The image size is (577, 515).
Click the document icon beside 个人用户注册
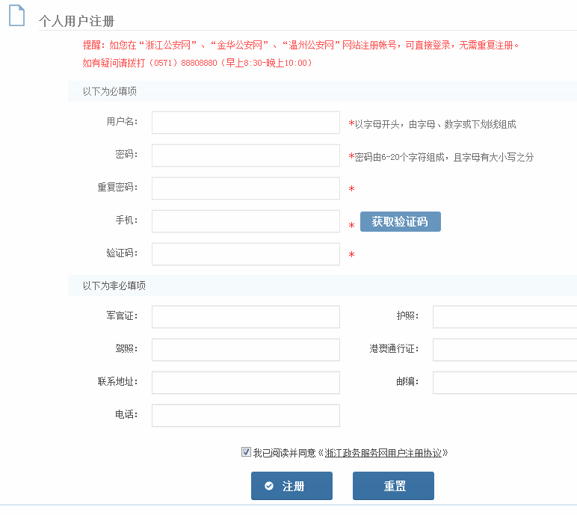coord(17,15)
